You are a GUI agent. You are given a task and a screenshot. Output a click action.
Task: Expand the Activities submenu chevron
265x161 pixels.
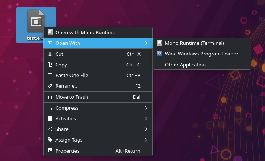pos(146,118)
